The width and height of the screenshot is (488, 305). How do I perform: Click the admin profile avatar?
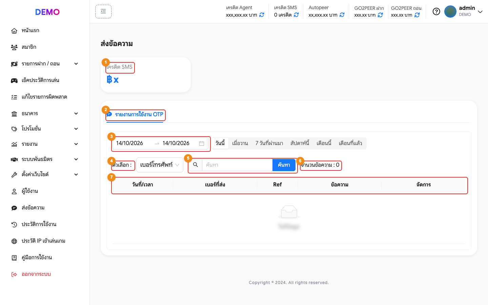click(450, 12)
